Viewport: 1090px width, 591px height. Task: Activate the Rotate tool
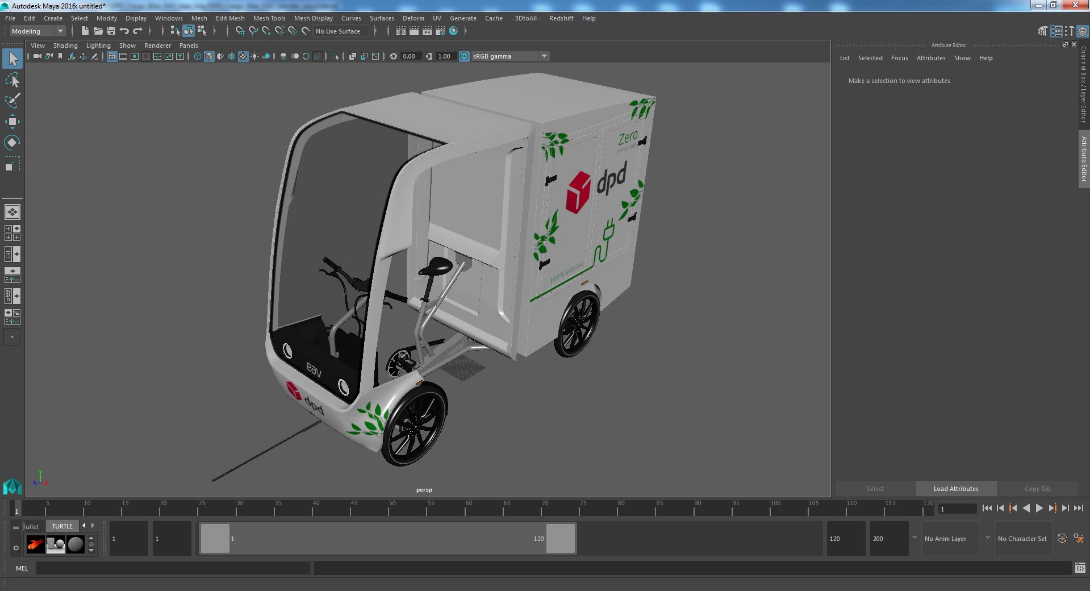pyautogui.click(x=12, y=143)
